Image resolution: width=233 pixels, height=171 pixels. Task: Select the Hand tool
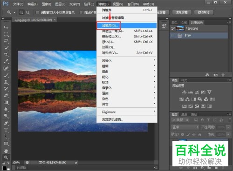tap(6, 151)
